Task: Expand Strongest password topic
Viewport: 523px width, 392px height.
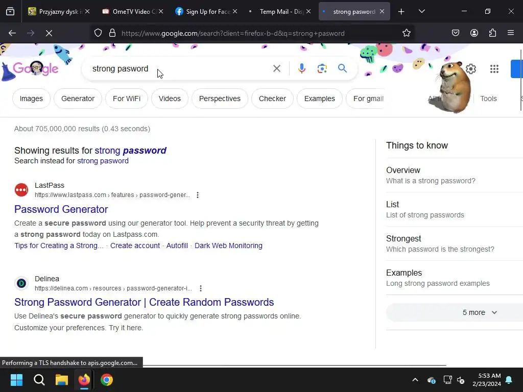Action: click(x=454, y=243)
